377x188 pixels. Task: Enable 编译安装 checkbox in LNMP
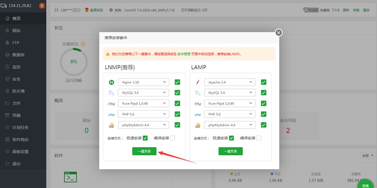tap(173, 138)
